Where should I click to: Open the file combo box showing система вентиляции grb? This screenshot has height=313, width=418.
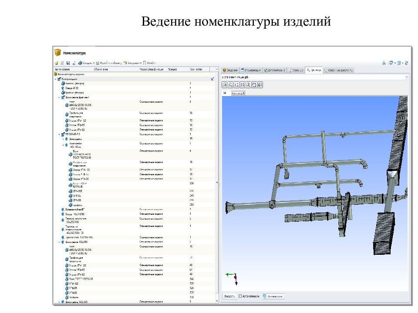(314, 77)
